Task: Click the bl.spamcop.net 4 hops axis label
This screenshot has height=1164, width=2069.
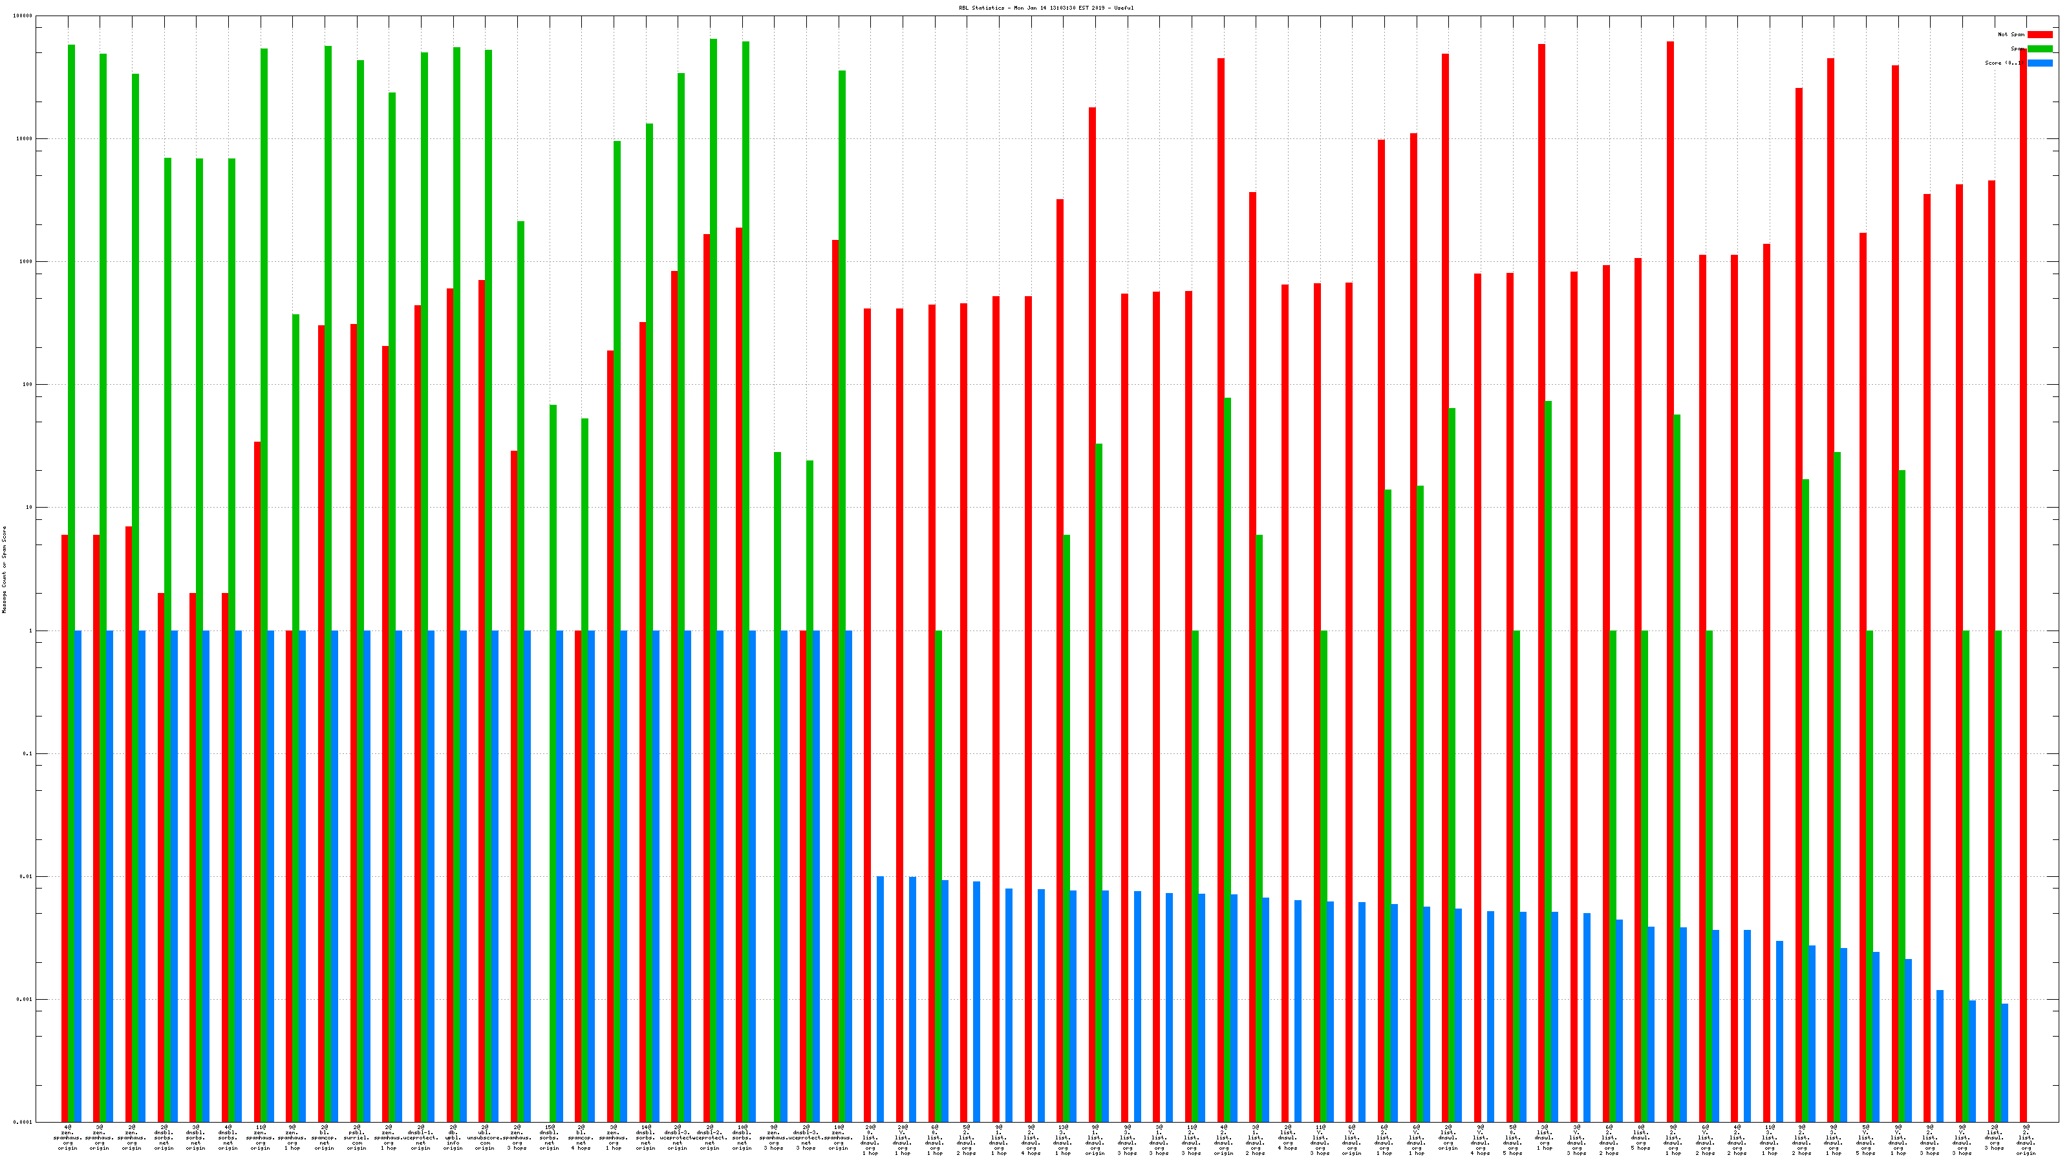Action: [581, 1137]
